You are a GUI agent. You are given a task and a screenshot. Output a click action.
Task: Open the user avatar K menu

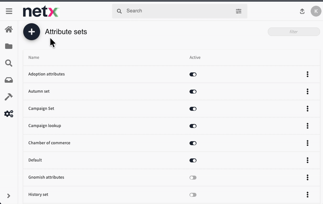pos(315,11)
